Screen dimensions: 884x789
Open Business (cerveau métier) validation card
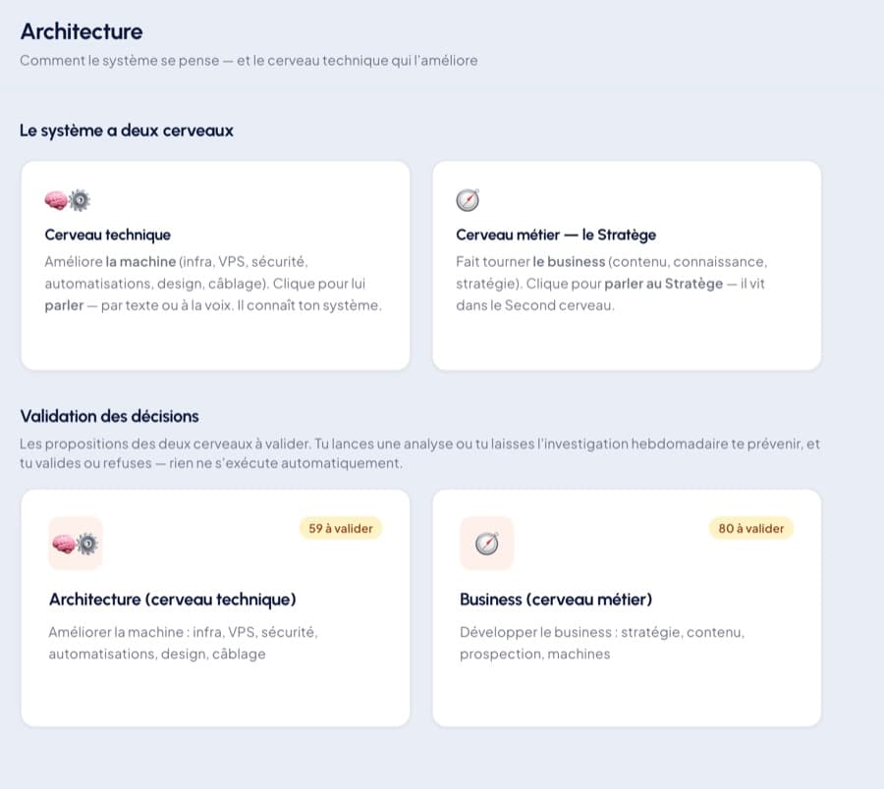(627, 607)
